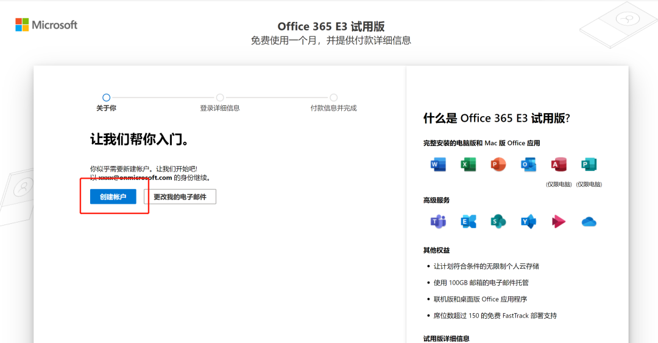
Task: Click the bullet 联机版和桌面版 Office 应用程序
Action: click(x=480, y=299)
